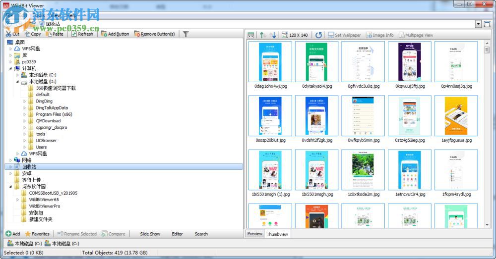This screenshot has width=496, height=259.
Task: Select thumbnail 1c0xtkoda2m.jpg
Action: 363,170
